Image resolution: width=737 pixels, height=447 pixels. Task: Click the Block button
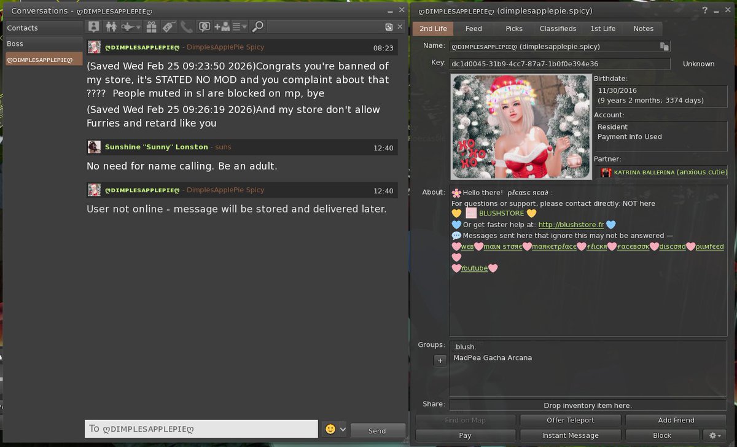click(662, 435)
